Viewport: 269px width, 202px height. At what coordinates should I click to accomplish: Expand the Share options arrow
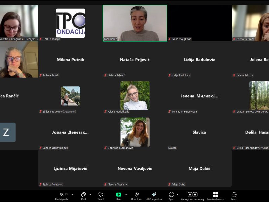(x=126, y=194)
